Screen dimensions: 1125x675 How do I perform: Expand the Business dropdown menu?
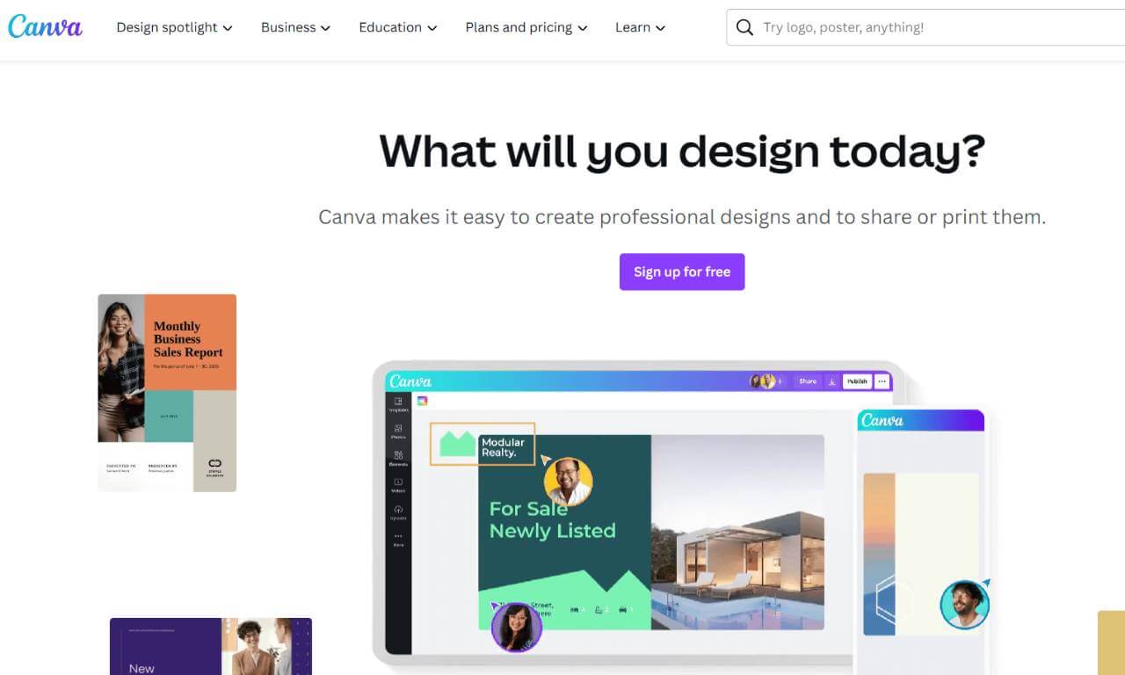pyautogui.click(x=295, y=27)
